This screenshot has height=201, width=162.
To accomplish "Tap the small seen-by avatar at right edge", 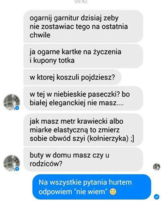I will [x=157, y=167].
